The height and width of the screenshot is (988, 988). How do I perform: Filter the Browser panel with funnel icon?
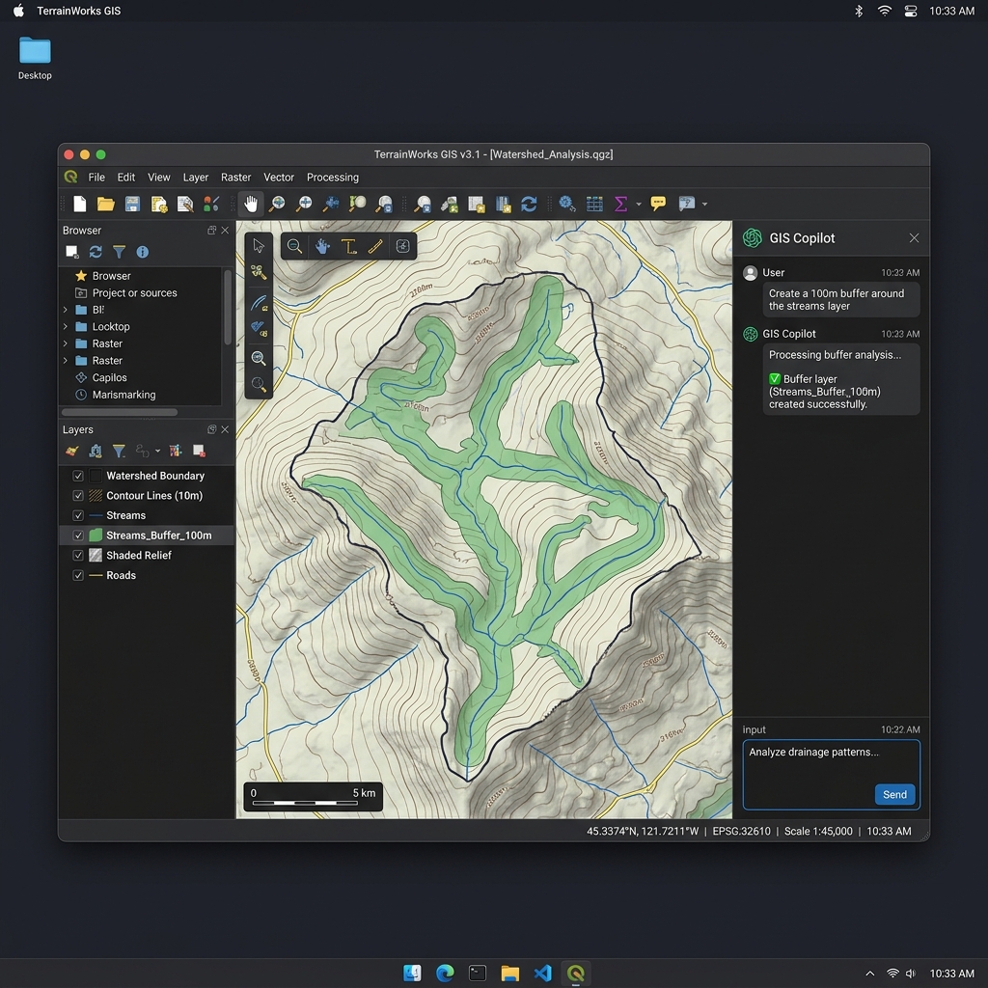(119, 252)
